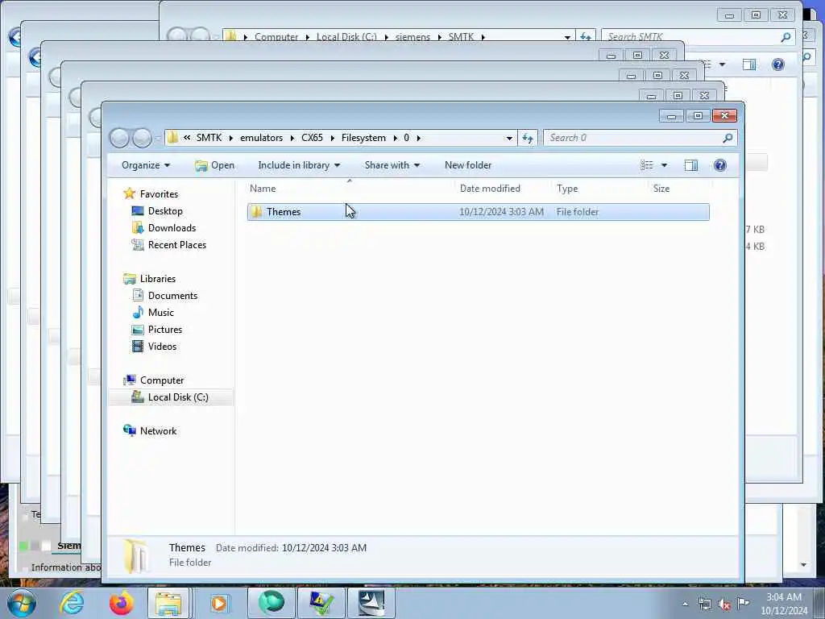This screenshot has height=619, width=825.
Task: Select Pictures library
Action: 165,330
